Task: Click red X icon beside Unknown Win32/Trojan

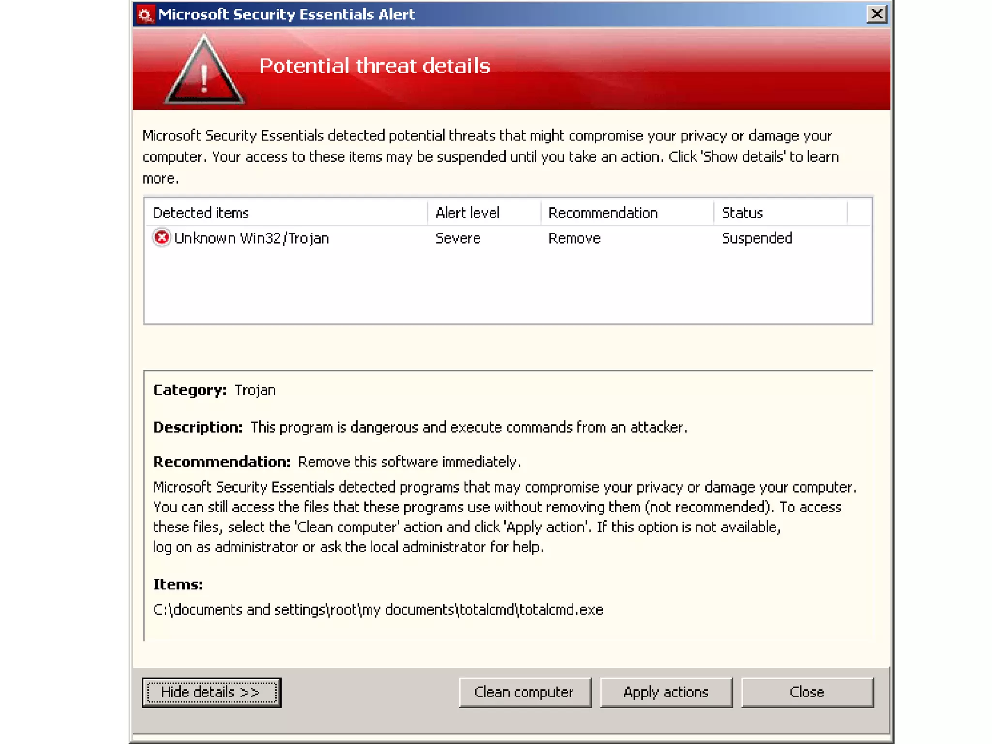Action: coord(162,238)
